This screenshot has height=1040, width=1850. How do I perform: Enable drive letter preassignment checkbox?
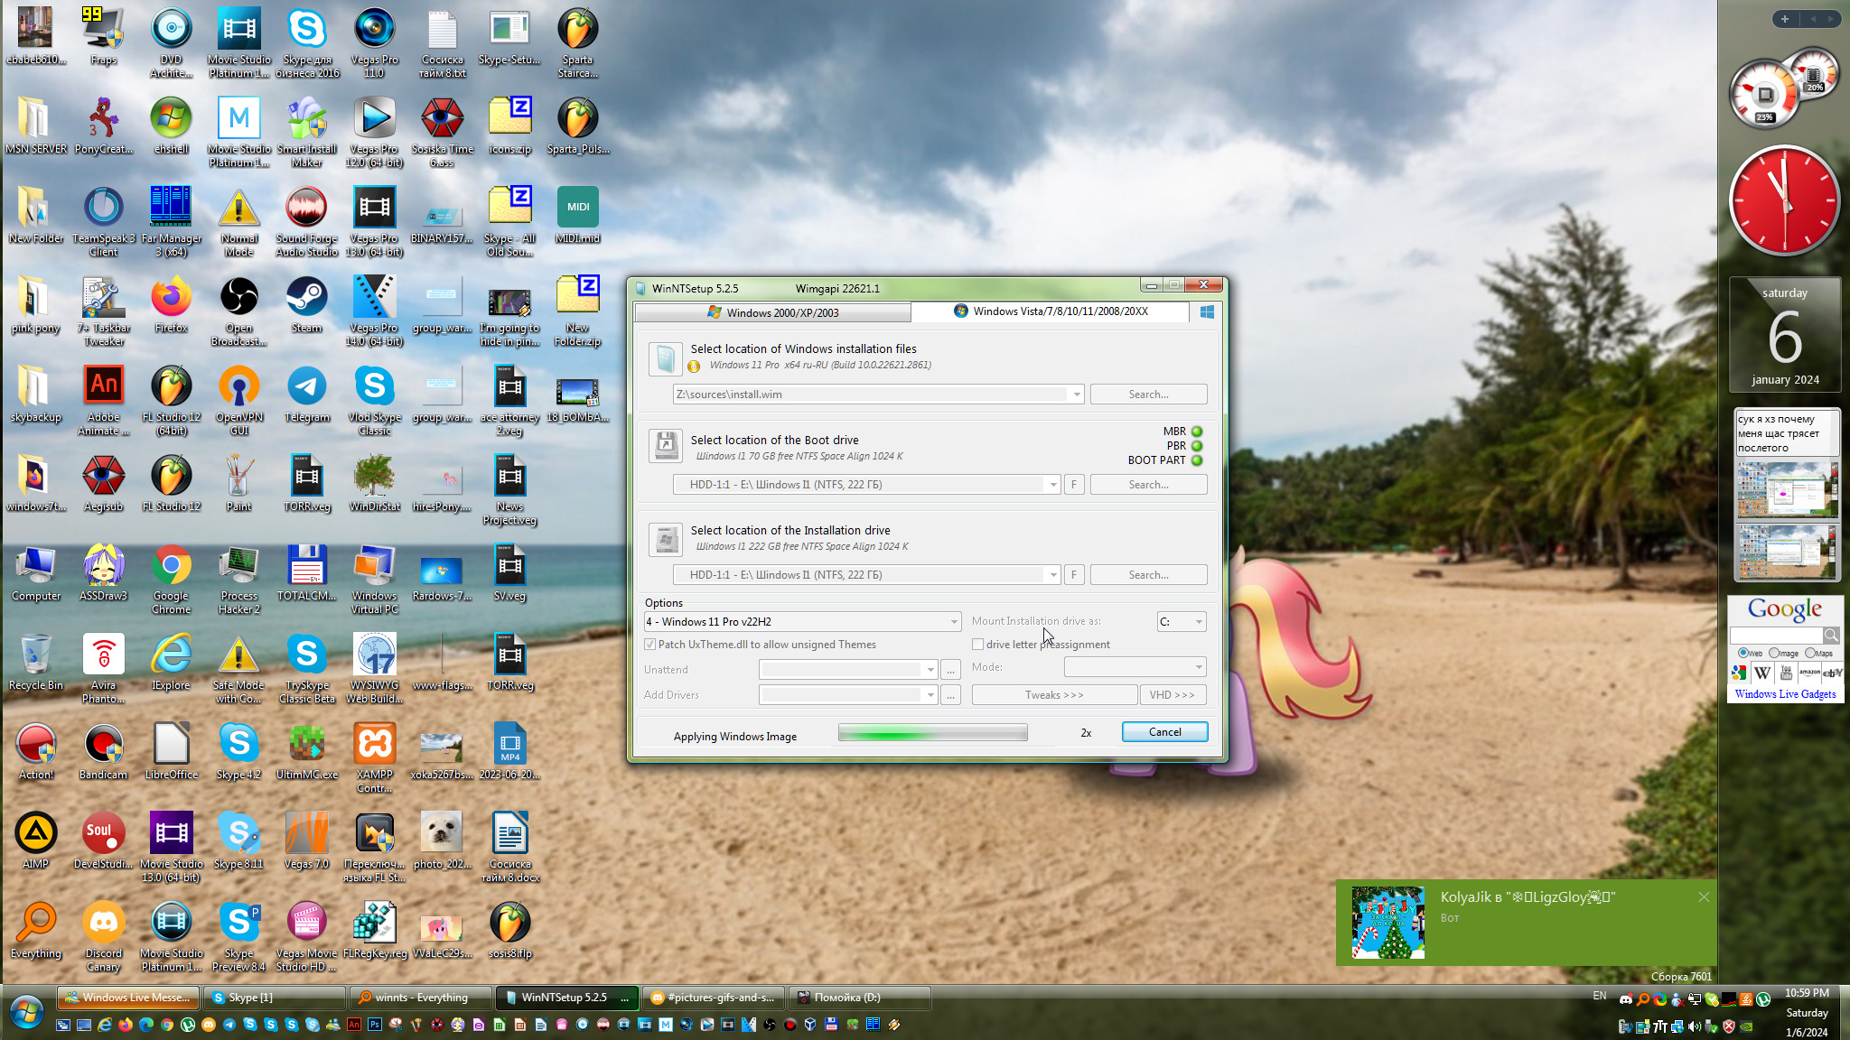pyautogui.click(x=977, y=645)
